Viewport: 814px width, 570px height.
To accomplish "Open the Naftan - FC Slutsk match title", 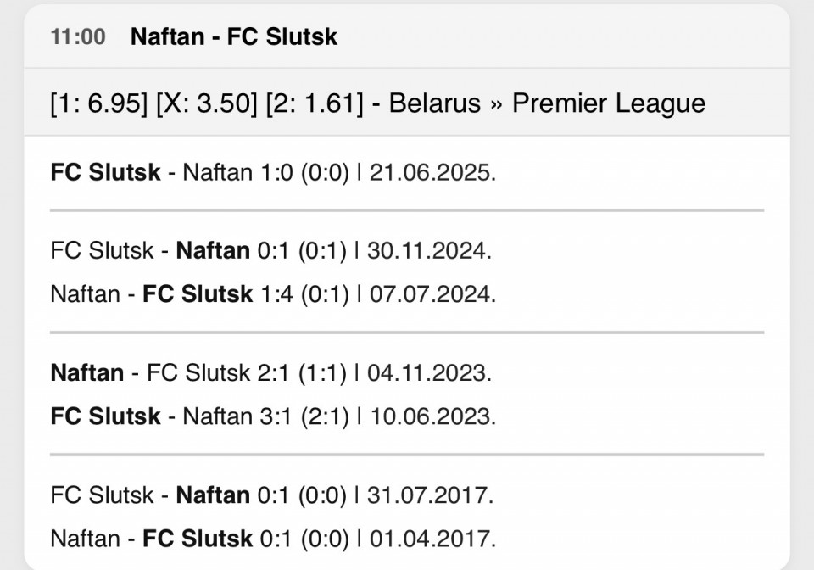I will coord(234,37).
